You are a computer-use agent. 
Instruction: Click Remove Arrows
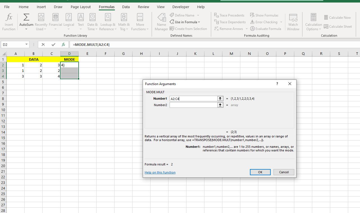(x=229, y=29)
